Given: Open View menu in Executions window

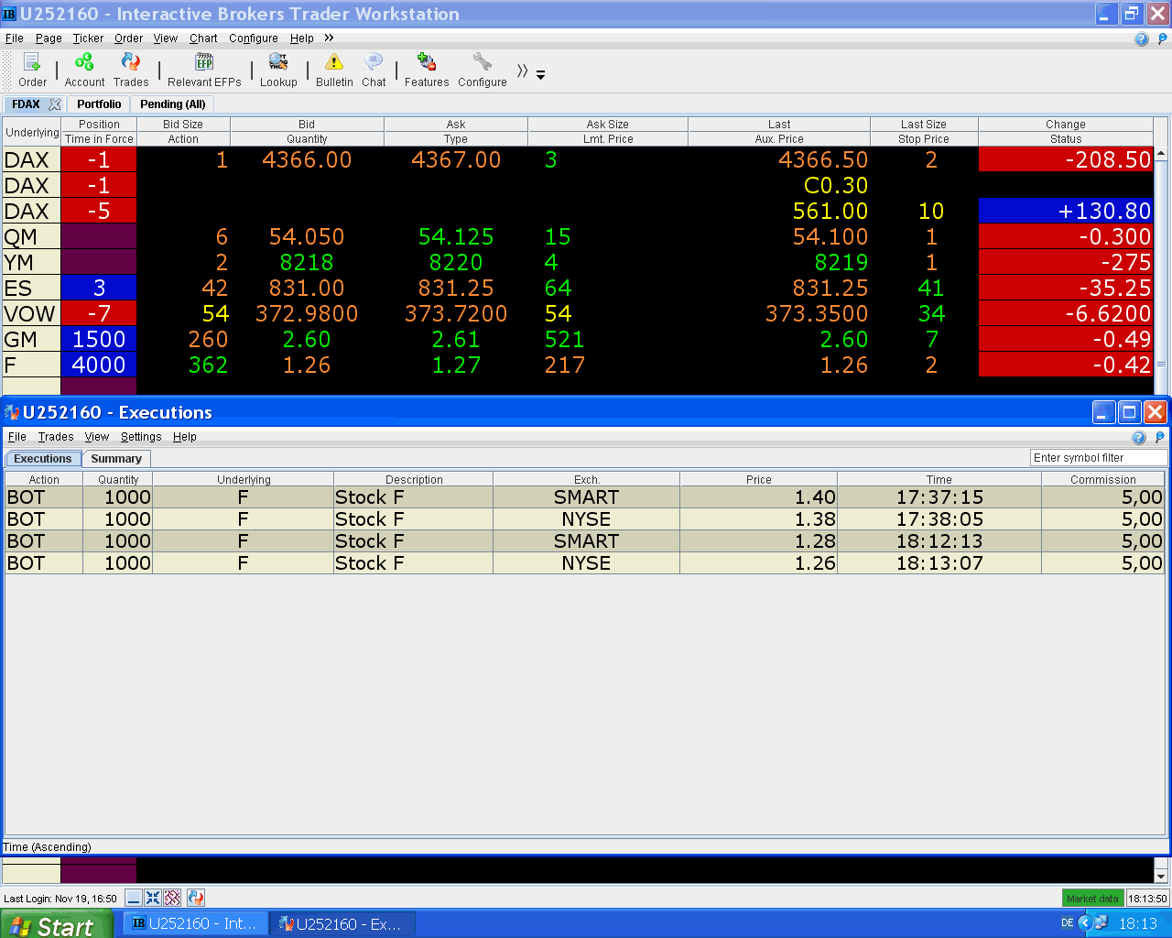Looking at the screenshot, I should (x=97, y=437).
